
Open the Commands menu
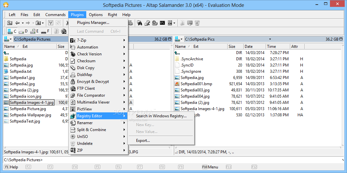55,15
